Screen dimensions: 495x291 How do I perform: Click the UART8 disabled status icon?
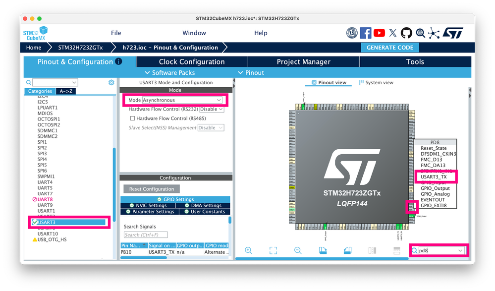click(x=35, y=199)
